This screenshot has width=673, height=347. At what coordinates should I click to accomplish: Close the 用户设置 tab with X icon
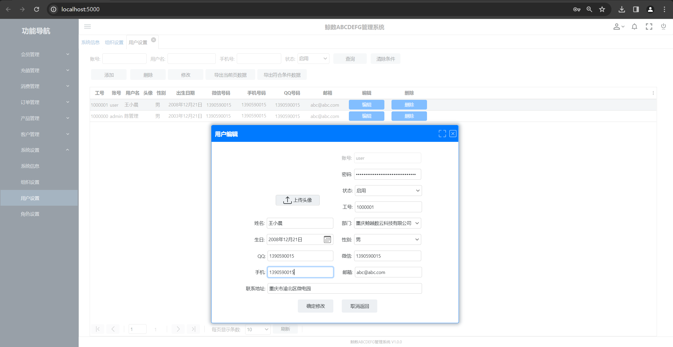[x=154, y=40]
